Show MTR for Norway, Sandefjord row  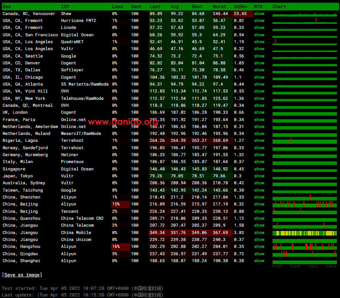pyautogui.click(x=259, y=148)
